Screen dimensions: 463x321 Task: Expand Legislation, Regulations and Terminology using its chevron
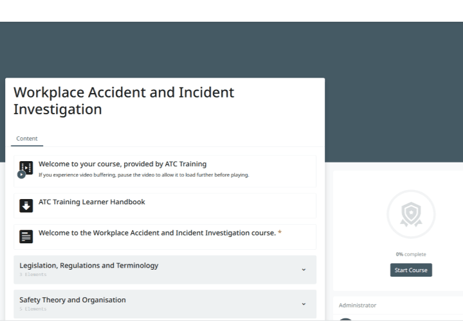coord(304,270)
